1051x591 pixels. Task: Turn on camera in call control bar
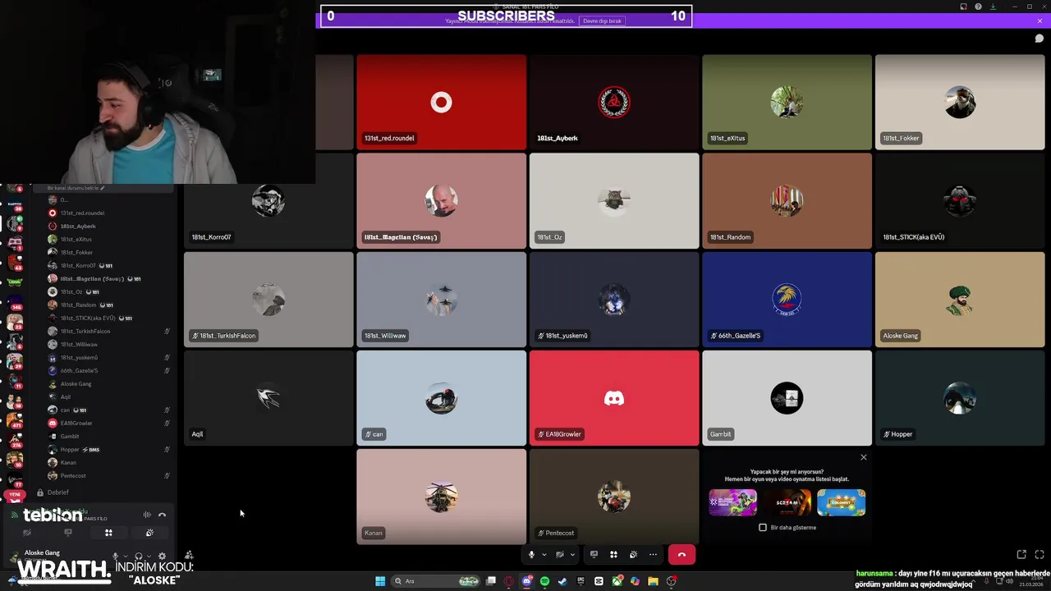click(x=560, y=555)
